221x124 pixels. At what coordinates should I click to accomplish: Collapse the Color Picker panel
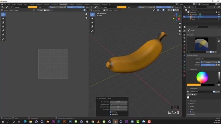coord(193,69)
